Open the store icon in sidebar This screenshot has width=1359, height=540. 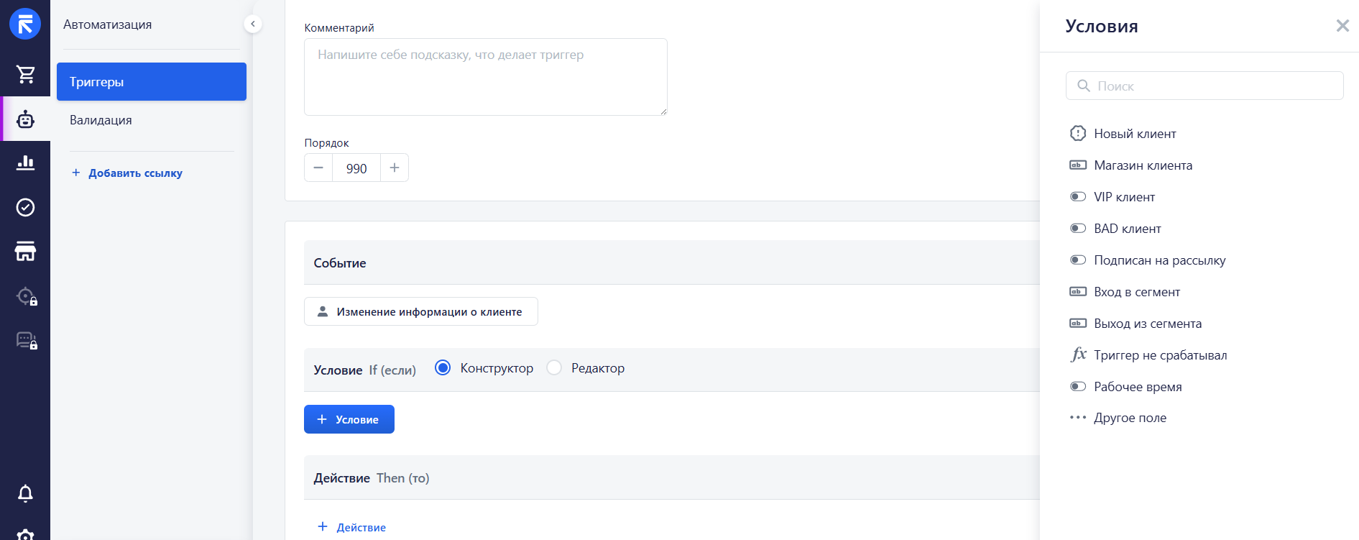coord(25,251)
